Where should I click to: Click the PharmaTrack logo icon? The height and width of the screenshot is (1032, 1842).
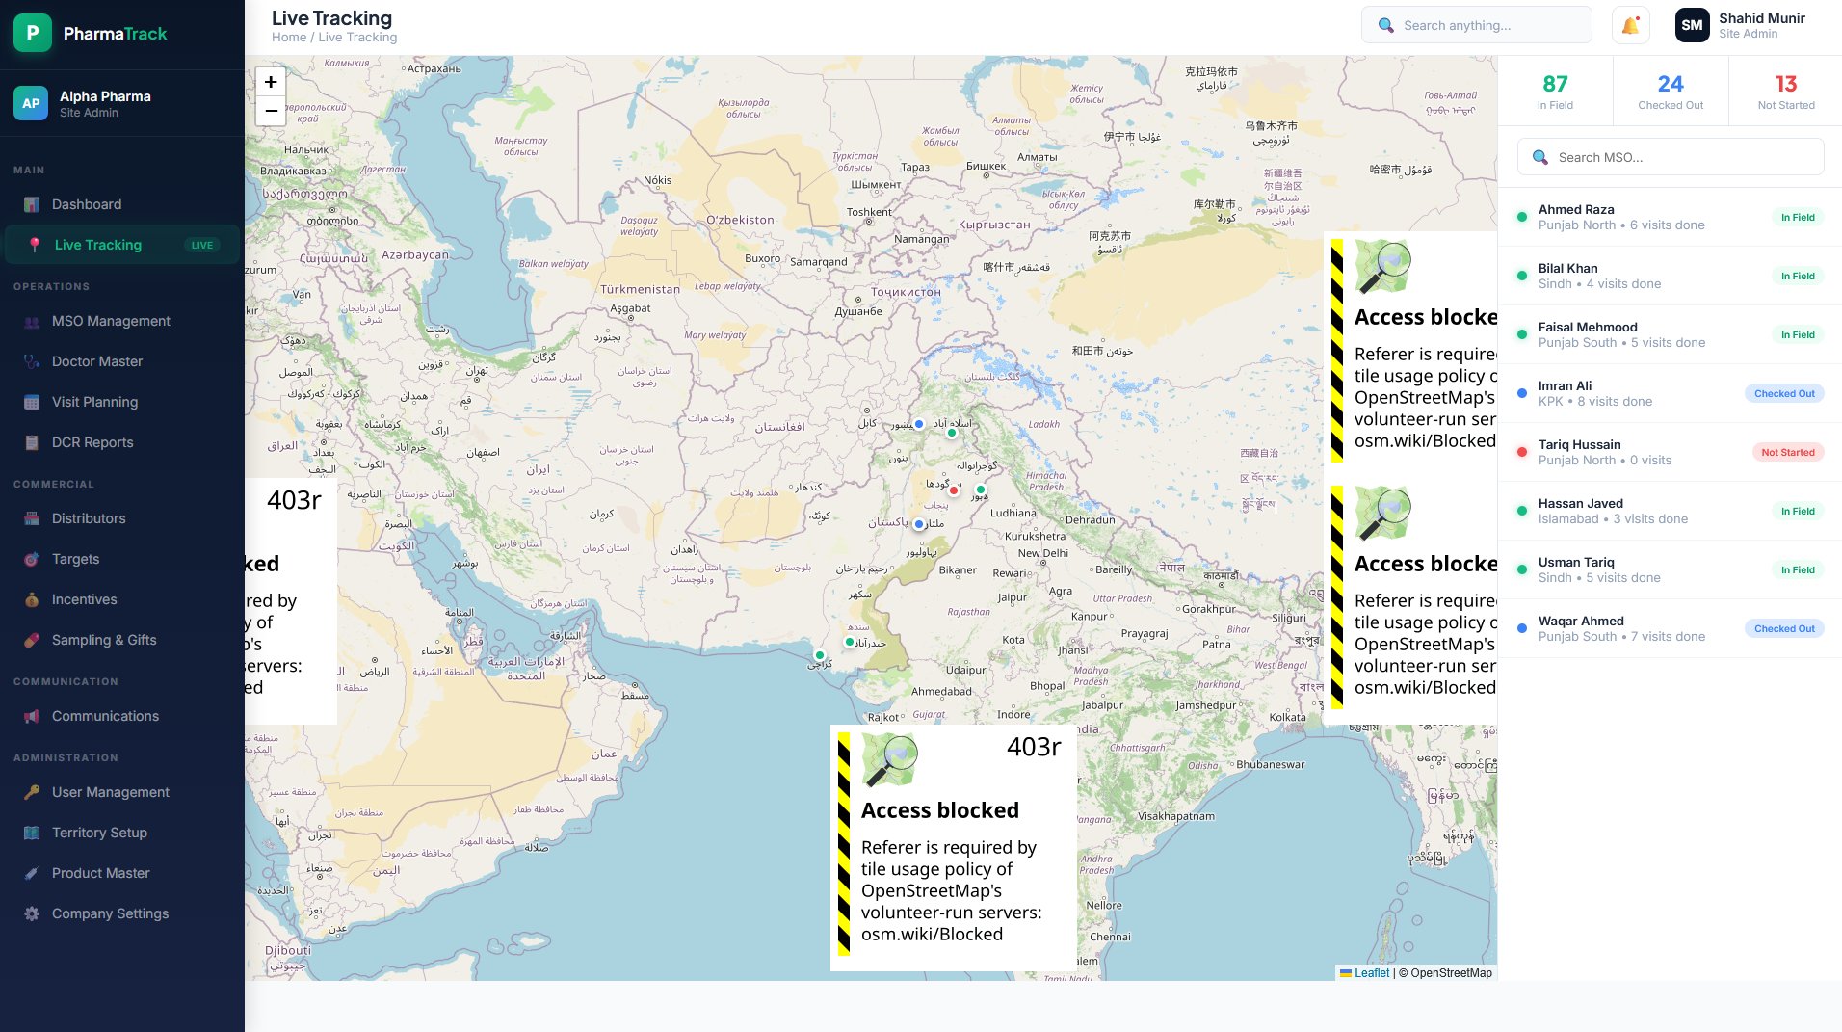[x=33, y=33]
